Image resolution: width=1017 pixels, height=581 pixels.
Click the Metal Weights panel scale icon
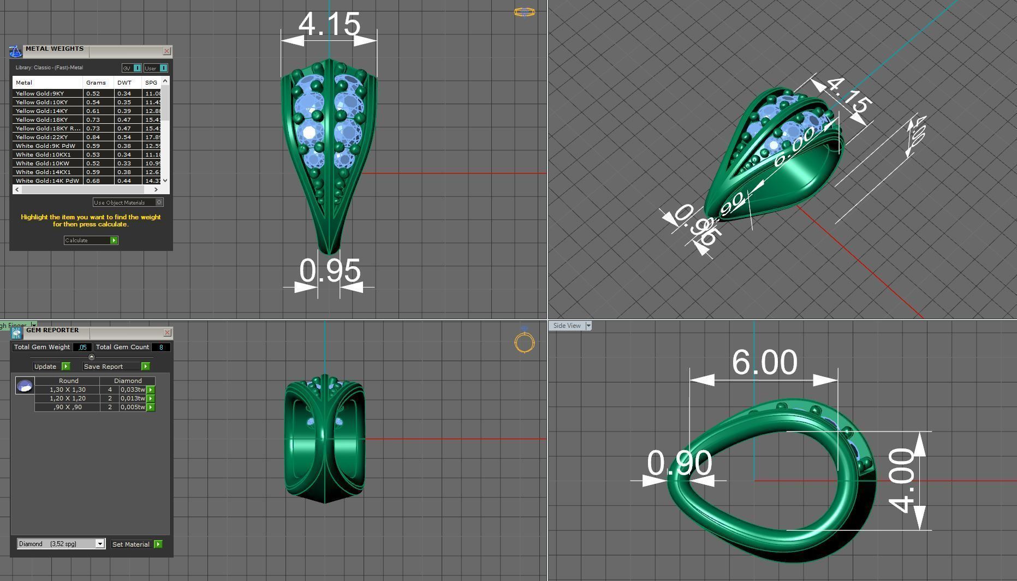(15, 52)
